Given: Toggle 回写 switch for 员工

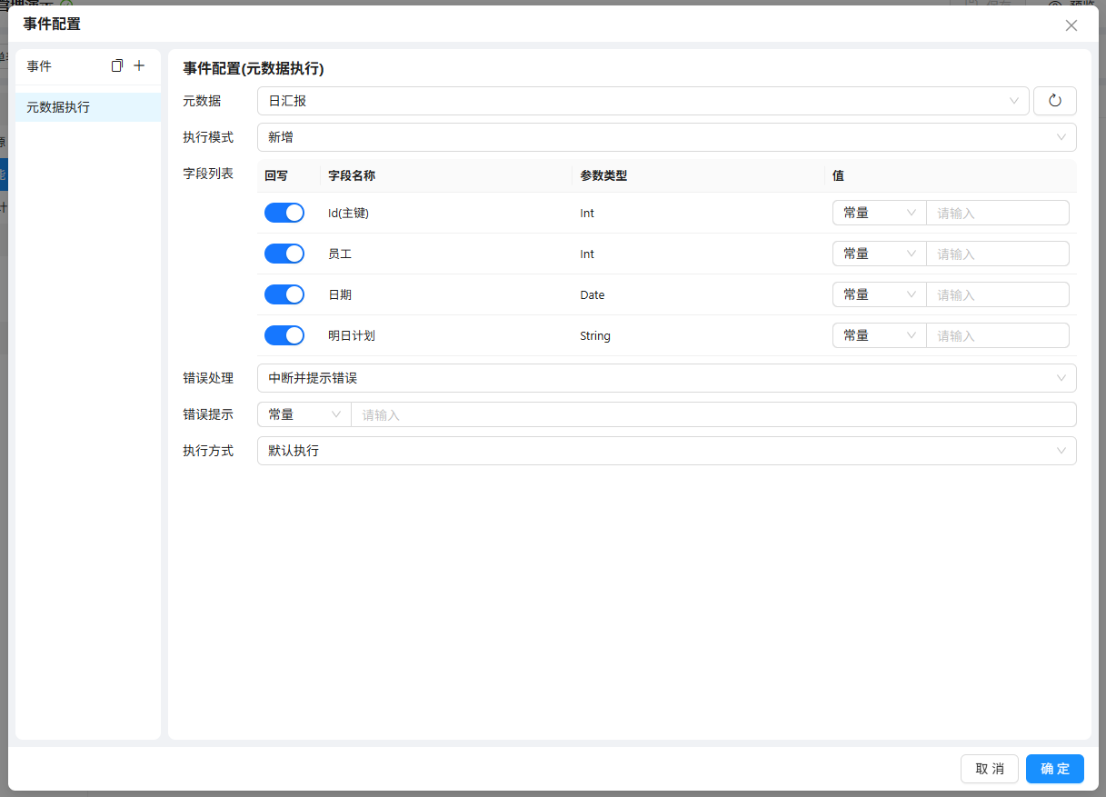Looking at the screenshot, I should [x=284, y=254].
